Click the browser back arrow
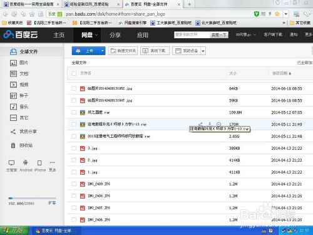The image size is (313, 235). [6, 14]
